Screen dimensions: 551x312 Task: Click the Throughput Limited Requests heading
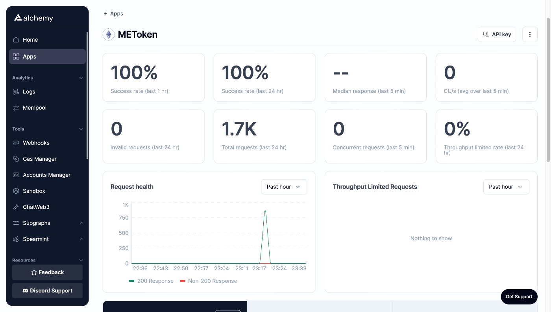375,187
